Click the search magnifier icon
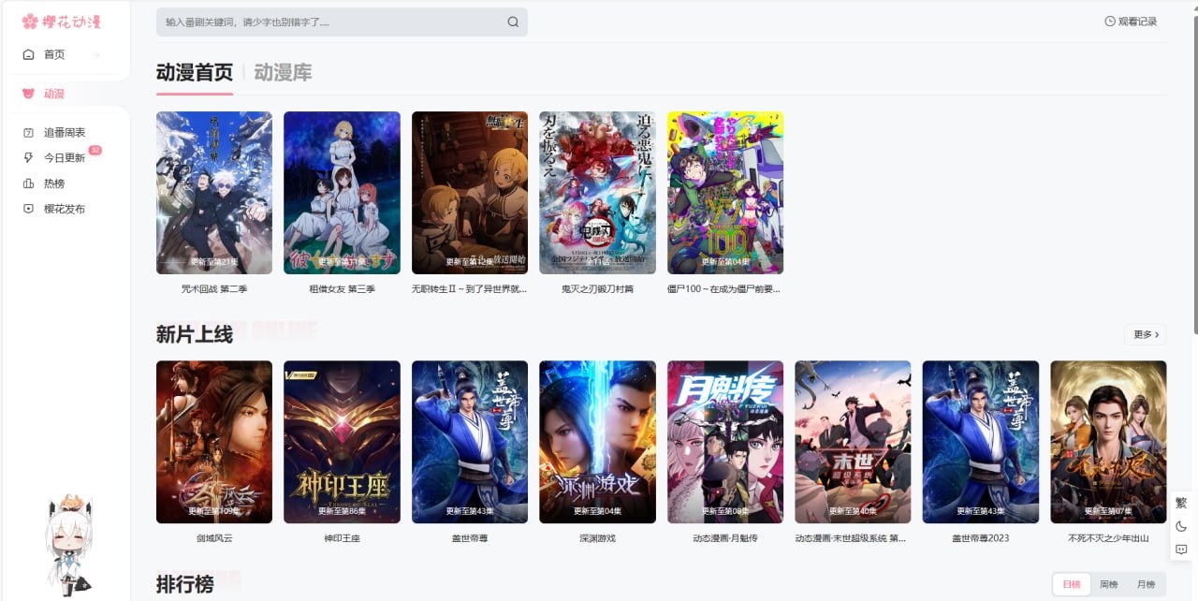Image resolution: width=1198 pixels, height=601 pixels. pyautogui.click(x=513, y=22)
